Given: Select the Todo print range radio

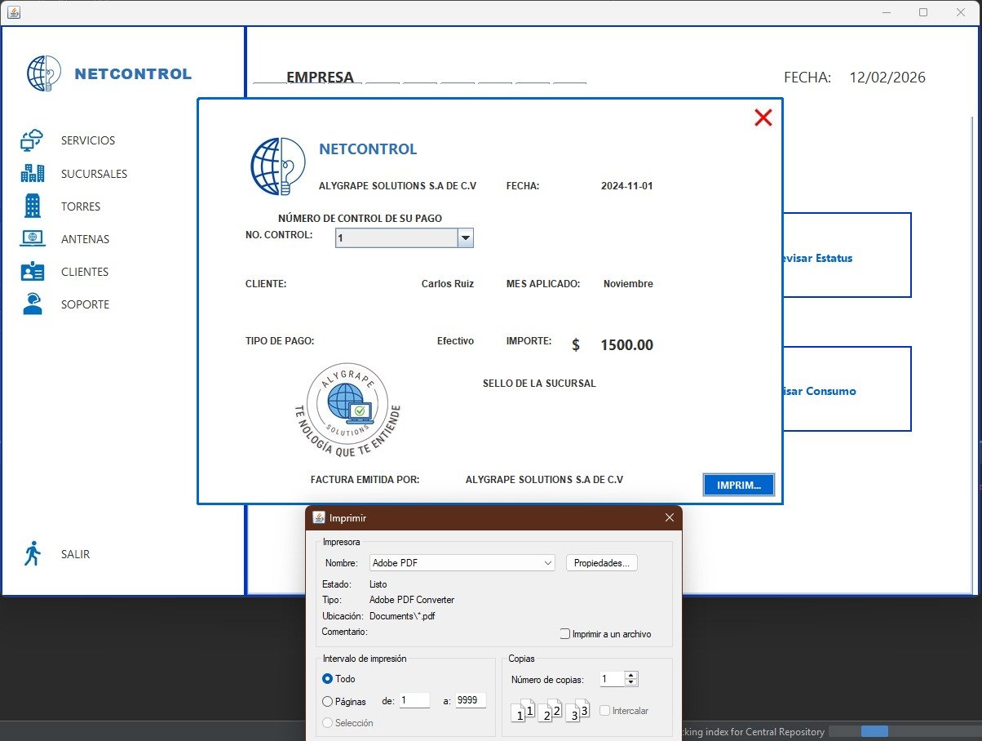Looking at the screenshot, I should pyautogui.click(x=328, y=679).
